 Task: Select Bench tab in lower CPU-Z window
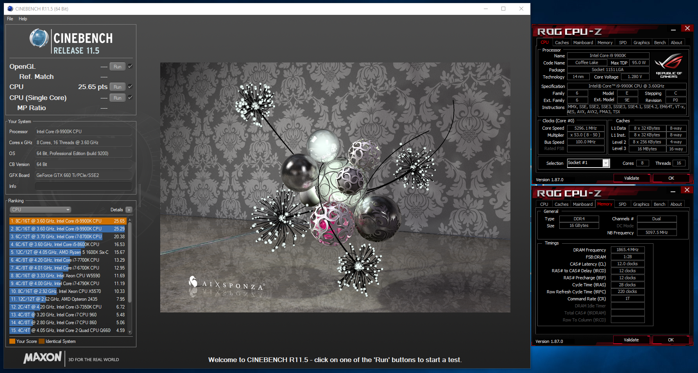[659, 204]
